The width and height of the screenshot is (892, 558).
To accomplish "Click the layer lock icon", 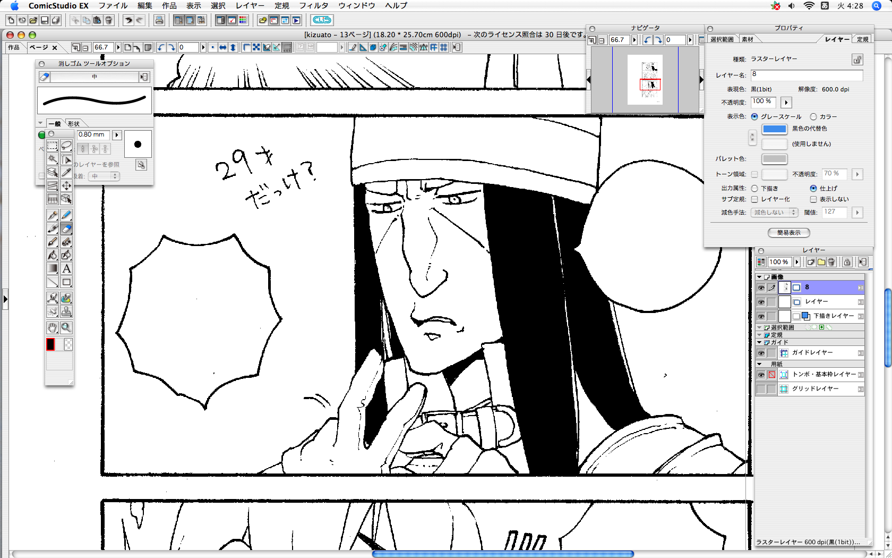I will pyautogui.click(x=847, y=262).
